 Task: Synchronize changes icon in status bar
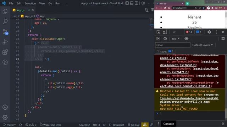pyautogui.click(x=21, y=125)
